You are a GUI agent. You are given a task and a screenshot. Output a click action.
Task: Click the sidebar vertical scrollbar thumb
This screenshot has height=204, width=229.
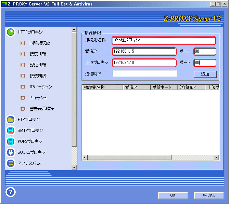[x=74, y=90]
